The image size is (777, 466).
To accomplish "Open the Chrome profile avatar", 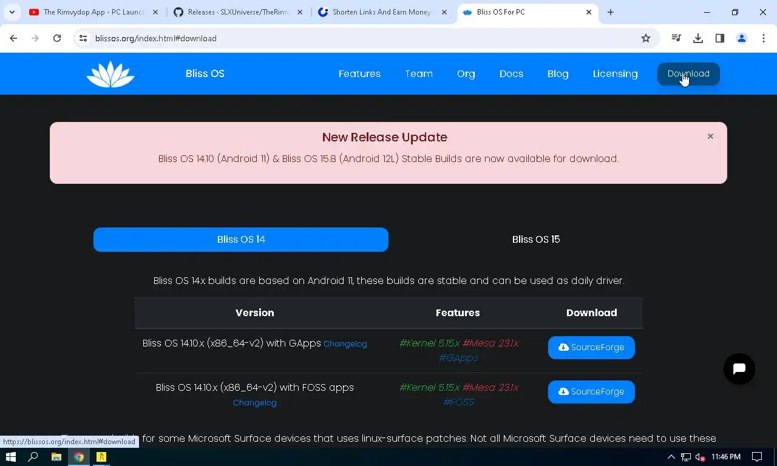I will pyautogui.click(x=742, y=38).
